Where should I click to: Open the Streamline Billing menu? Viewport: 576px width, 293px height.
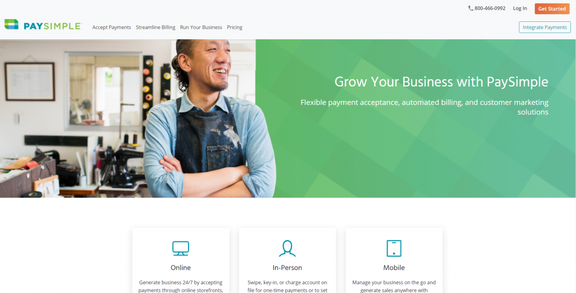155,27
